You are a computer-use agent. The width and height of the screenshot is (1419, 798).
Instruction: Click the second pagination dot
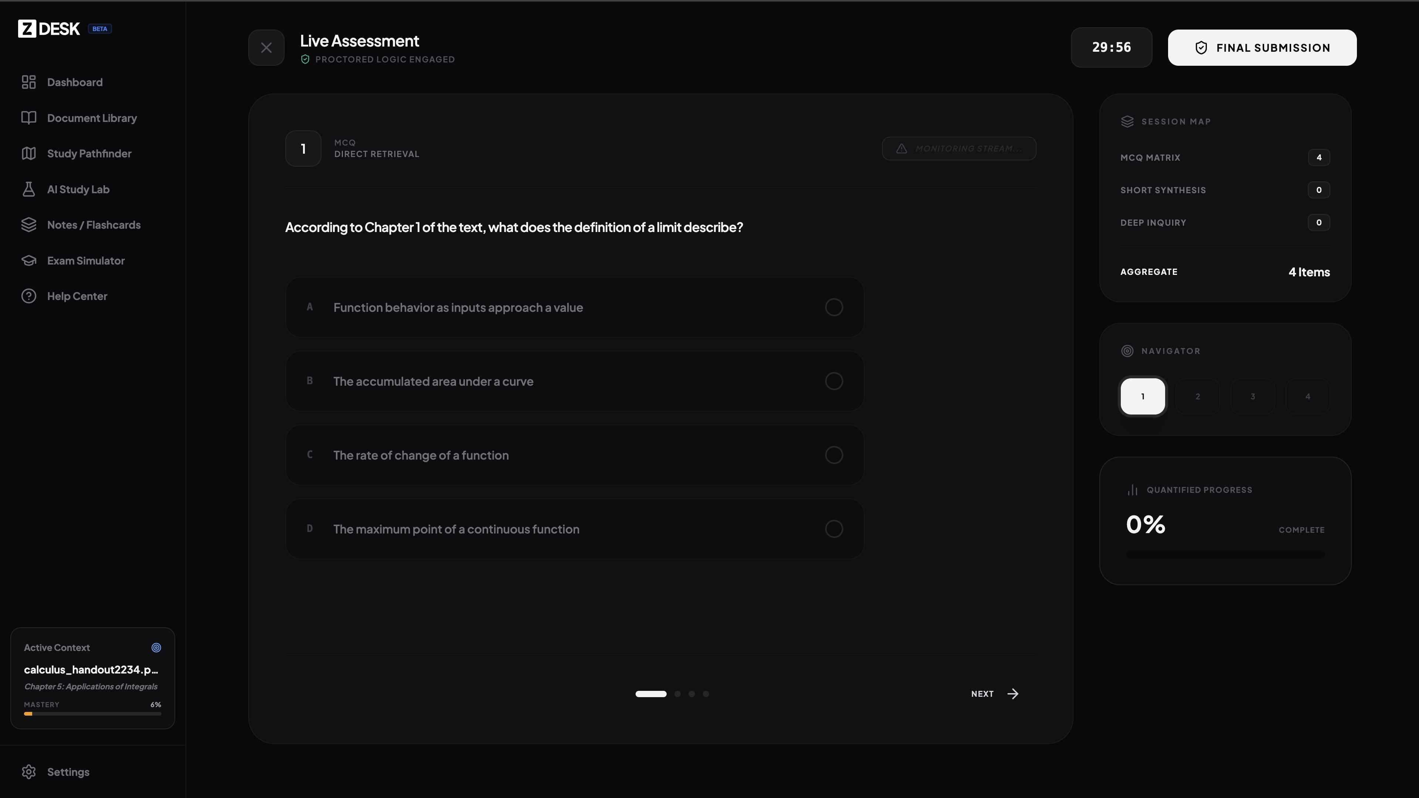coord(678,694)
